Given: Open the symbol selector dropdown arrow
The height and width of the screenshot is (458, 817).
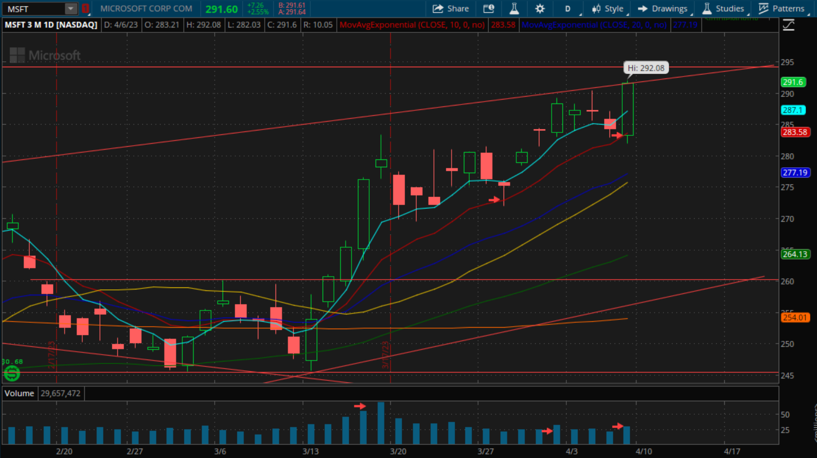Looking at the screenshot, I should [x=71, y=9].
